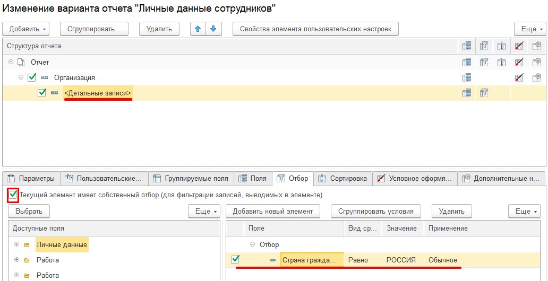Image resolution: width=548 pixels, height=281 pixels.
Task: Collapse the Отчет tree node
Action: pyautogui.click(x=11, y=62)
